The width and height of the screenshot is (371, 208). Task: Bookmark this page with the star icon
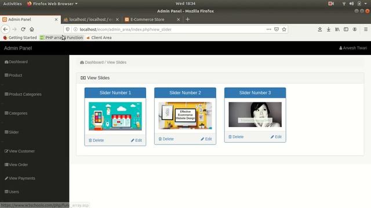pyautogui.click(x=284, y=29)
